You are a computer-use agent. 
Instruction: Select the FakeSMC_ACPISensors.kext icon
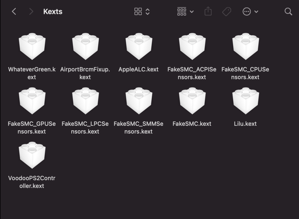pyautogui.click(x=192, y=46)
